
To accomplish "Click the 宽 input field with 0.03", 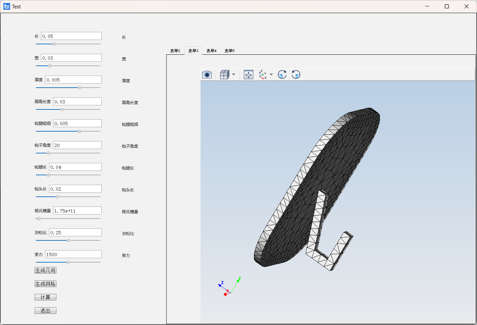I will 71,58.
